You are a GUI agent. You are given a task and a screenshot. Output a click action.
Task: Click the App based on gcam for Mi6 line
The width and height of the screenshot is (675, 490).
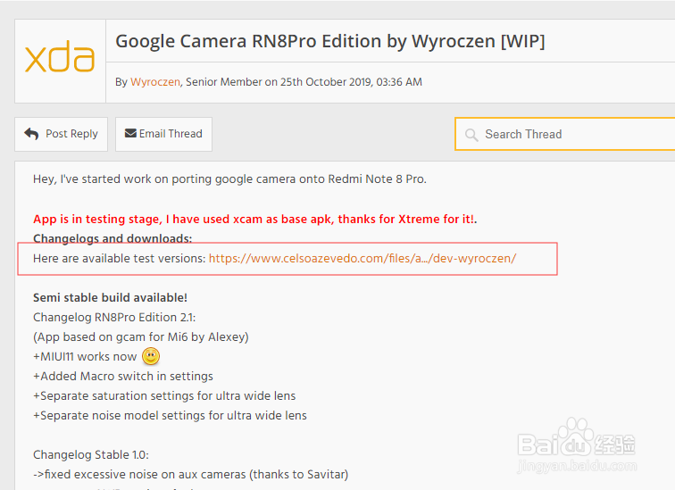point(141,336)
